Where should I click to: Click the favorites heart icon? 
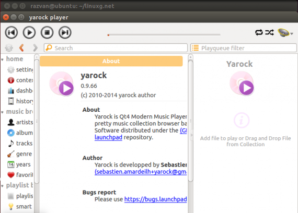(11, 175)
